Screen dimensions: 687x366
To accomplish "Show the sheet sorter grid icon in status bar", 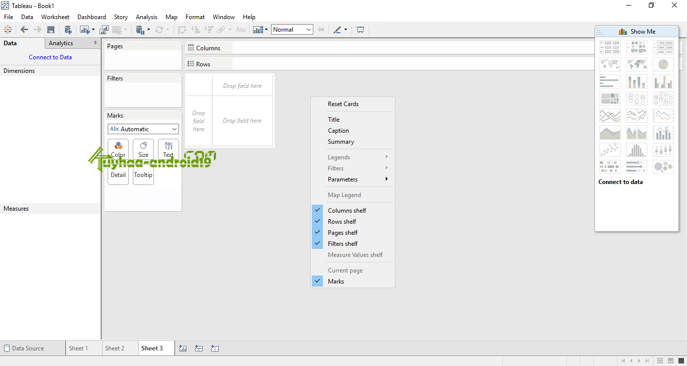I will [660, 360].
